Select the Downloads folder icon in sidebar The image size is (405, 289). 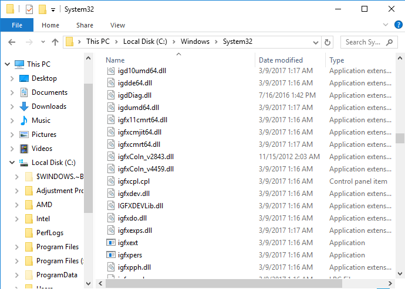click(24, 106)
